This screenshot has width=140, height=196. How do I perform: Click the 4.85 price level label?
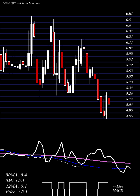tap(129, 116)
